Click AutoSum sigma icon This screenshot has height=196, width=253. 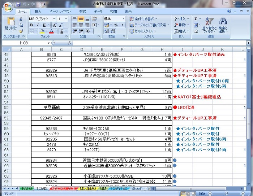click(196, 19)
